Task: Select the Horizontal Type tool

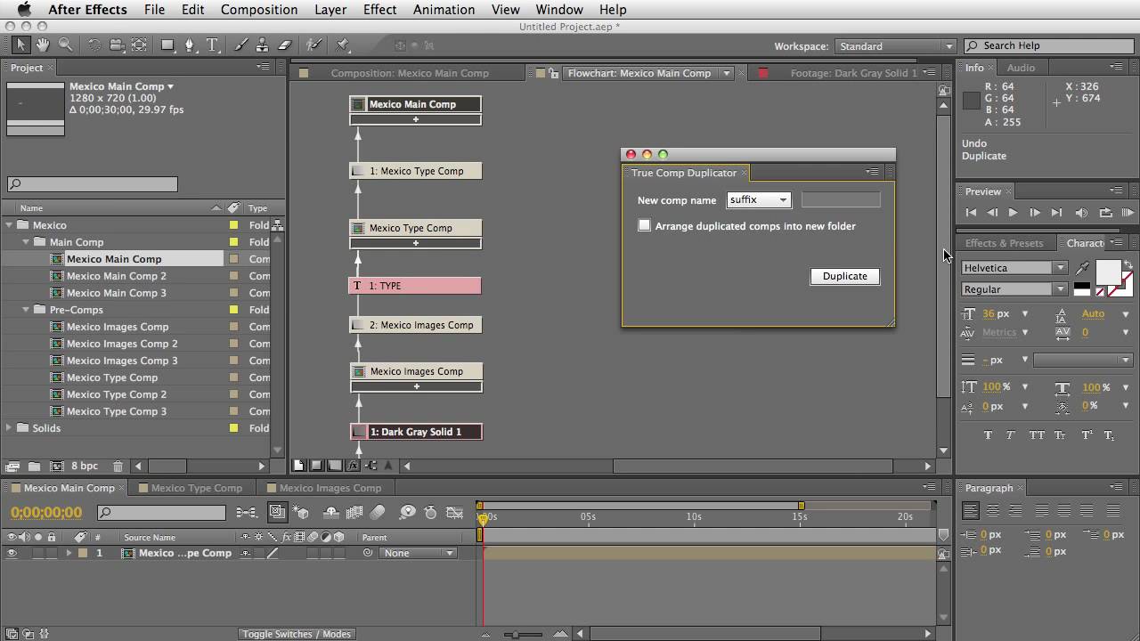Action: click(212, 45)
